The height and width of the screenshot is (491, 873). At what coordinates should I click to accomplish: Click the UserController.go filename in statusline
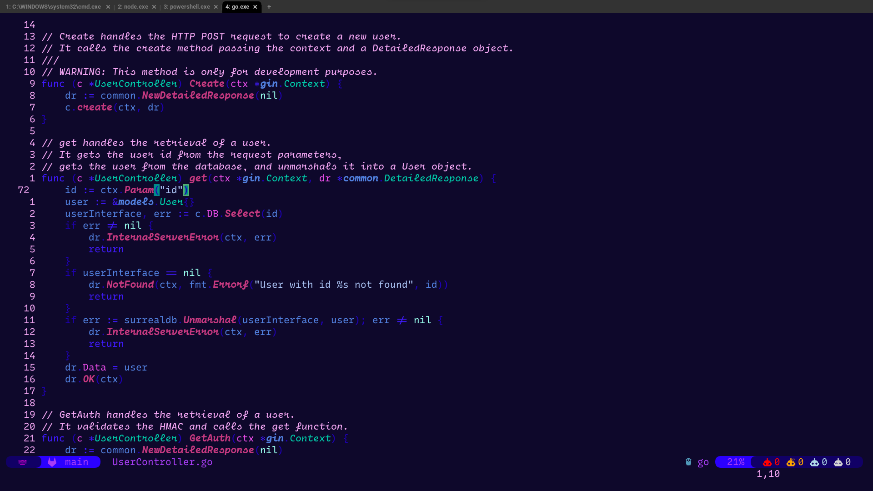pyautogui.click(x=162, y=462)
